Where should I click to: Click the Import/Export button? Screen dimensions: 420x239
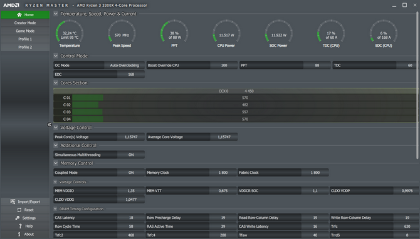(x=25, y=202)
